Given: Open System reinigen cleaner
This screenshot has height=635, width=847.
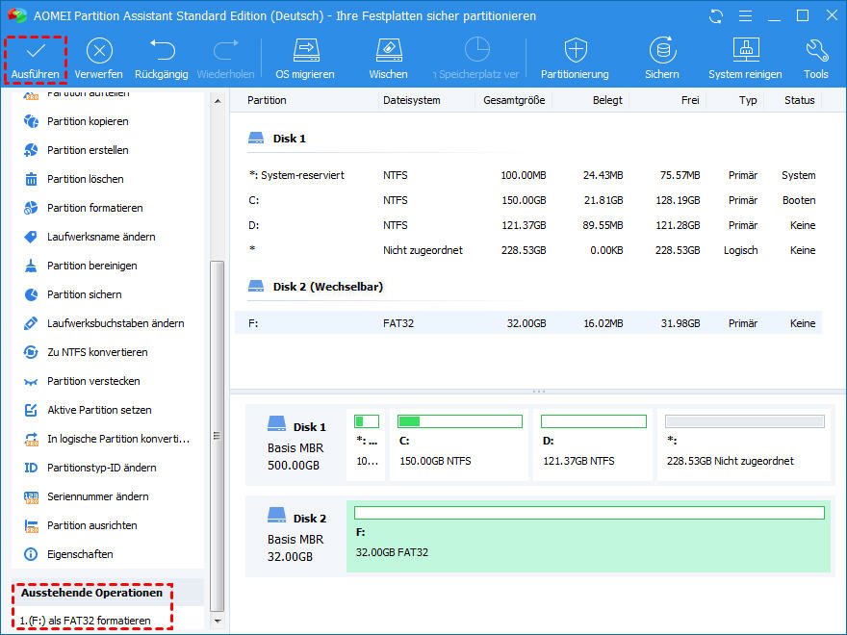Looking at the screenshot, I should (746, 52).
